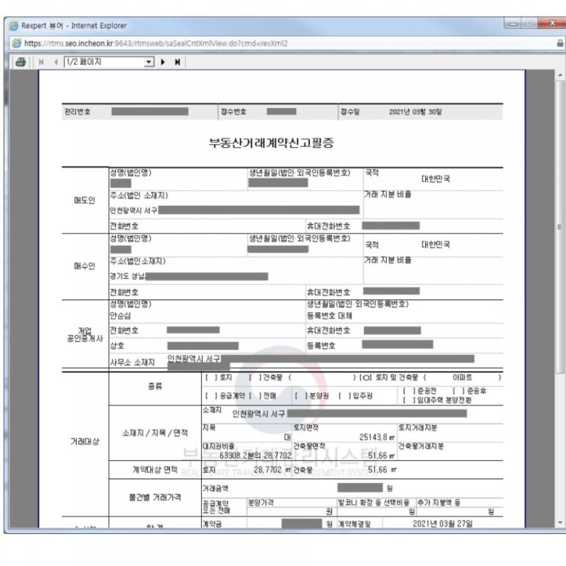Click the 물건별 거래가격 label

155,497
